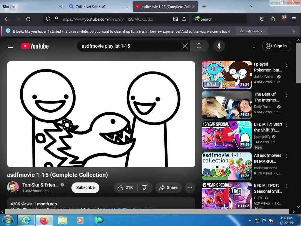Click the Firefox taskbar icon
The image size is (301, 226).
click(x=44, y=220)
